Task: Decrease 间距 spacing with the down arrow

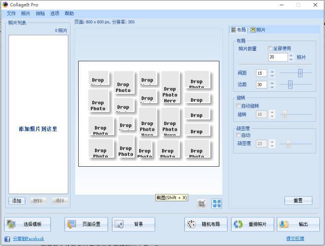Action: (x=272, y=75)
